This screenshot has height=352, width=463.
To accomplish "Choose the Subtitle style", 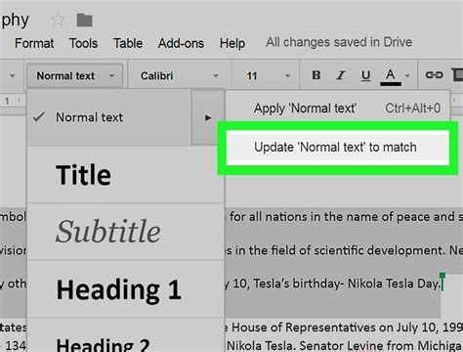I will 126,232.
